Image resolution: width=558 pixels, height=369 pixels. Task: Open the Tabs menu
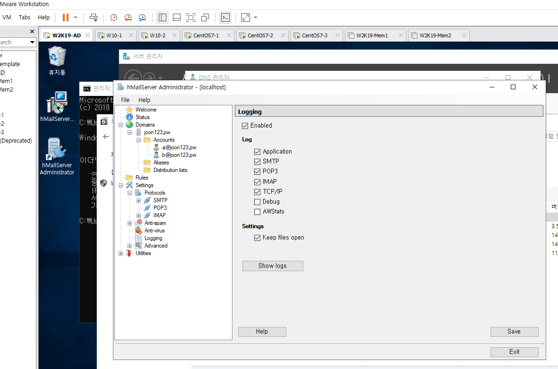25,17
